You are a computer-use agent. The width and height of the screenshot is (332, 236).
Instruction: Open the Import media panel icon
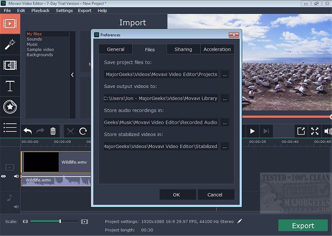10,24
